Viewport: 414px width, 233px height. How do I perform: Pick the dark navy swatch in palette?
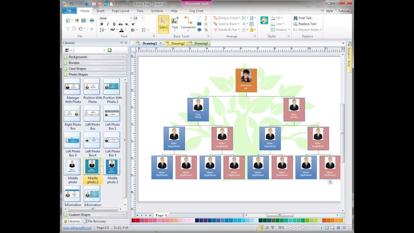tap(197, 220)
